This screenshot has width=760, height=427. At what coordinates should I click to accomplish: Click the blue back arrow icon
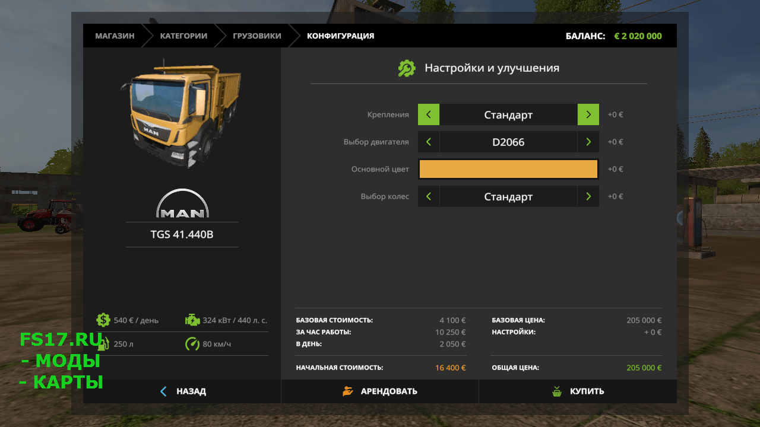pos(164,391)
